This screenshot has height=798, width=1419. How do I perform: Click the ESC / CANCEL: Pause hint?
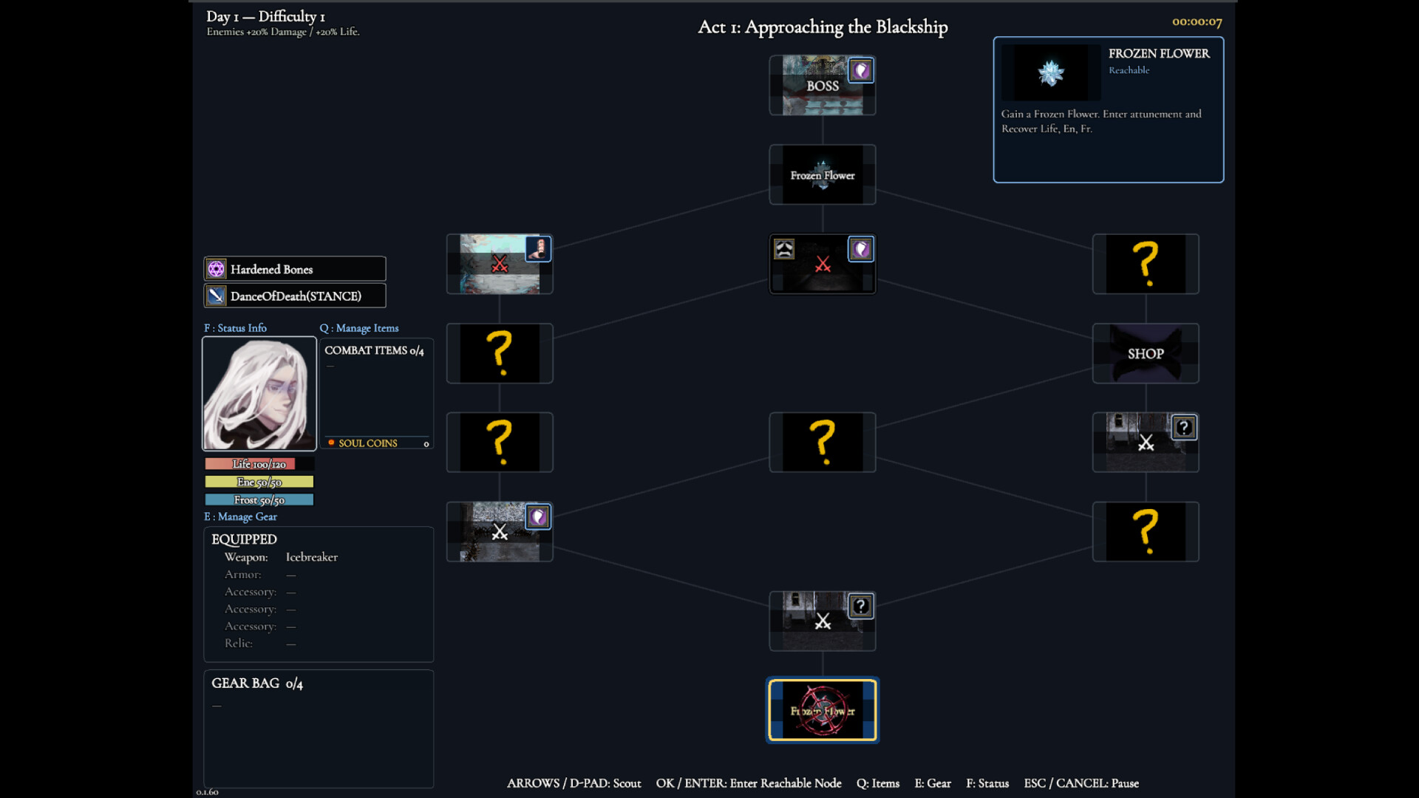[x=1081, y=783]
